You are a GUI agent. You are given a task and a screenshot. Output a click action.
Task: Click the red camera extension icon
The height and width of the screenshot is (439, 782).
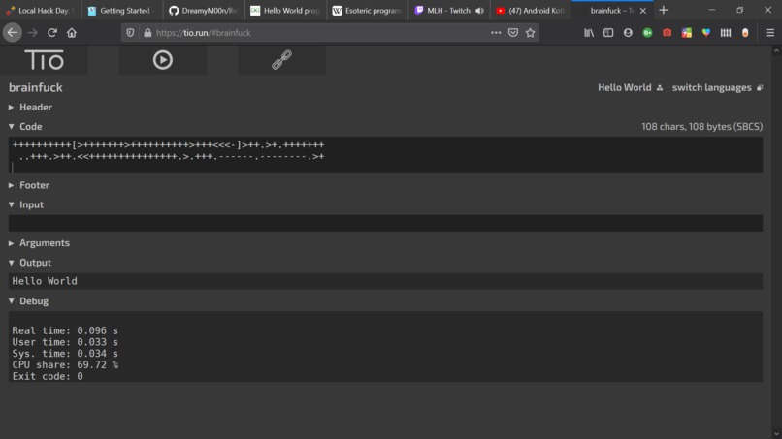click(667, 32)
